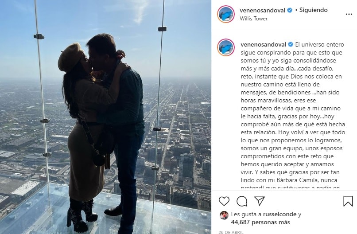Save the post with the bookmark icon

click(348, 201)
